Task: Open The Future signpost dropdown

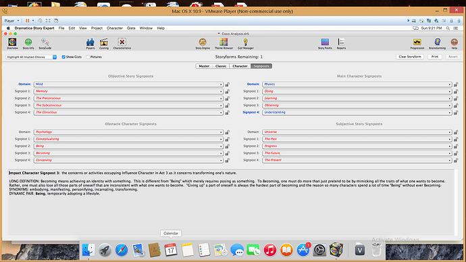Action: (x=357, y=153)
